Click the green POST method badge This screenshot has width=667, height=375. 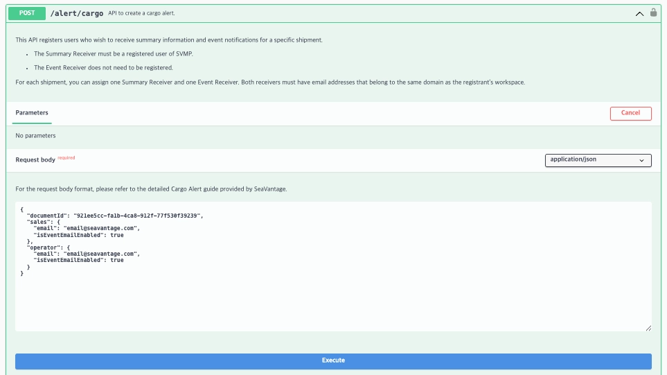click(27, 13)
